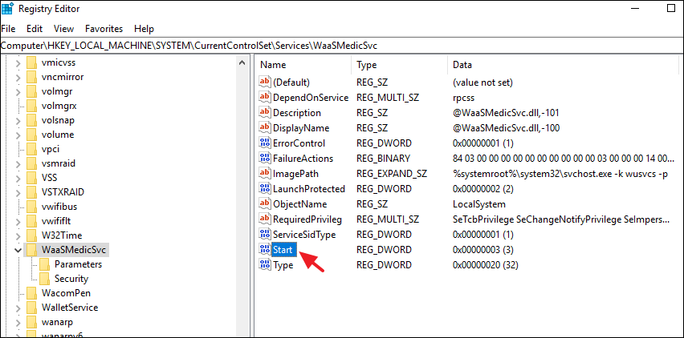Select the WaaSMedicSvc folder icon
The height and width of the screenshot is (338, 684).
tap(31, 250)
